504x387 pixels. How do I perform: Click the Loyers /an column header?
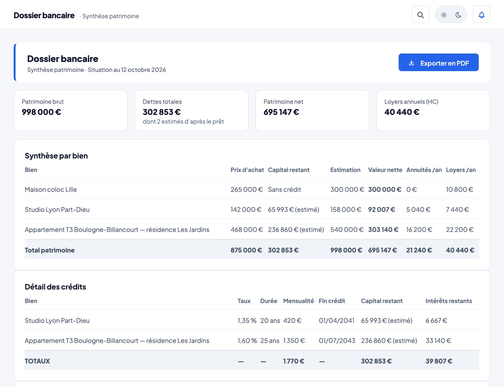coord(461,170)
